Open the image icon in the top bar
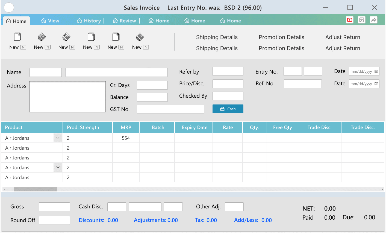The height and width of the screenshot is (233, 386). [362, 20]
